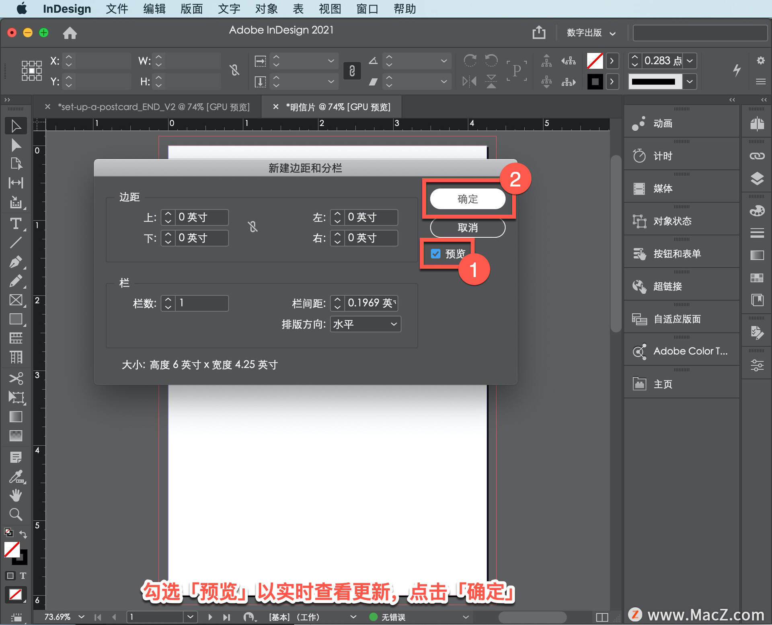The width and height of the screenshot is (772, 625).
Task: Click the 取消 button
Action: pos(467,228)
